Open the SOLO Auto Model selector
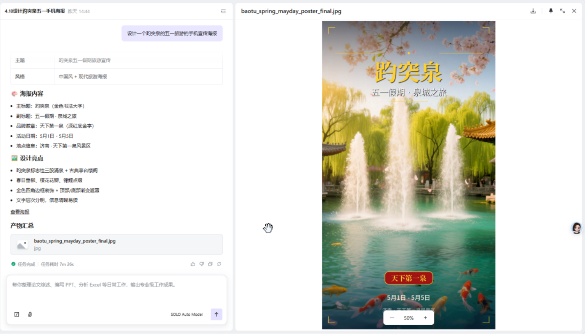 pos(186,315)
